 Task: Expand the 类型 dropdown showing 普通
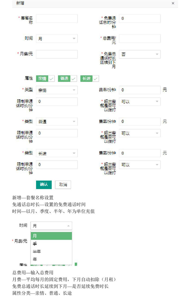57,122
